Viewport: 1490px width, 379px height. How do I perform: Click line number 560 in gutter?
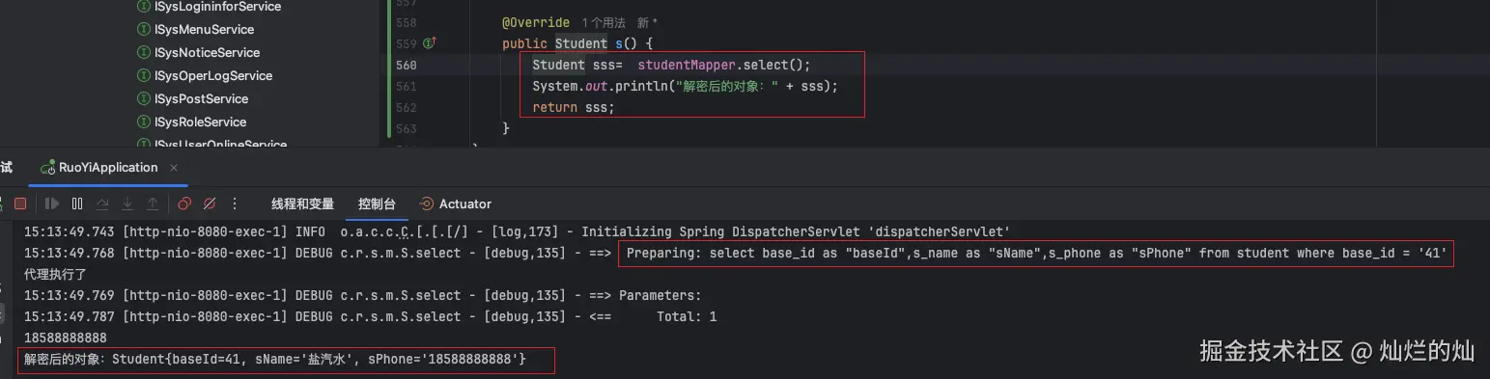pyautogui.click(x=407, y=66)
